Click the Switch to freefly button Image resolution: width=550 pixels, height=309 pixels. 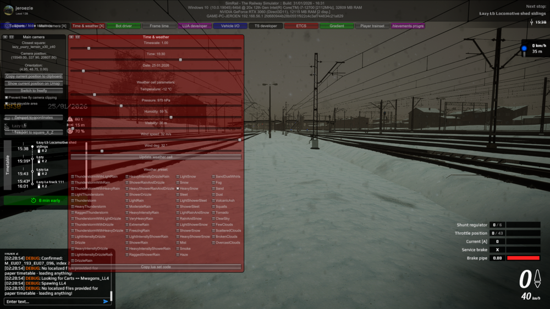coord(34,91)
